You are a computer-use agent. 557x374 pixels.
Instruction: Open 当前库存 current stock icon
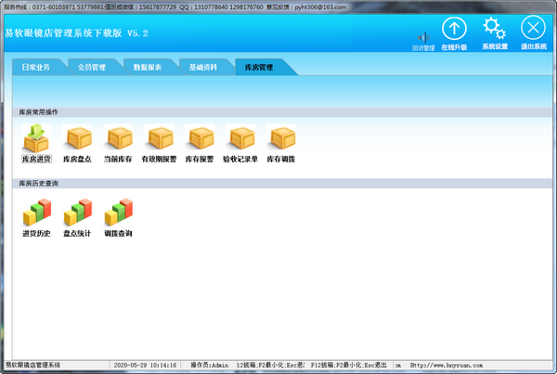(118, 139)
